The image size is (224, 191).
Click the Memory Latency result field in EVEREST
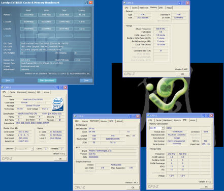[82, 15]
